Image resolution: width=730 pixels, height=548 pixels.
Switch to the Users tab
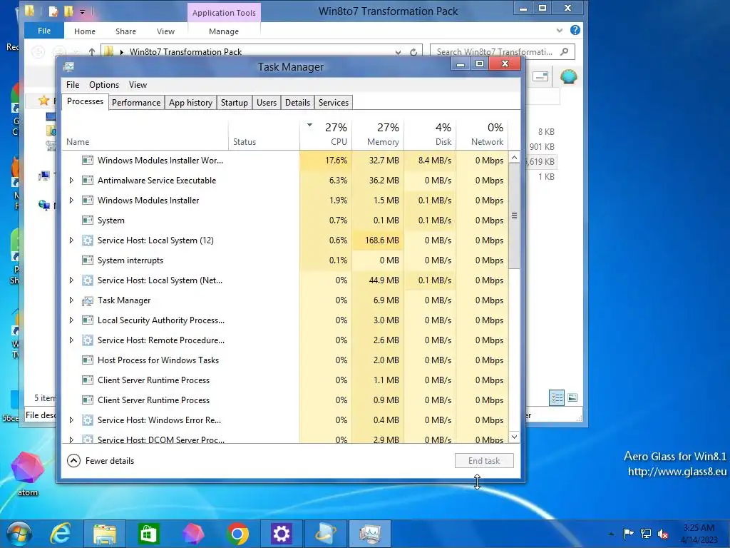click(267, 103)
